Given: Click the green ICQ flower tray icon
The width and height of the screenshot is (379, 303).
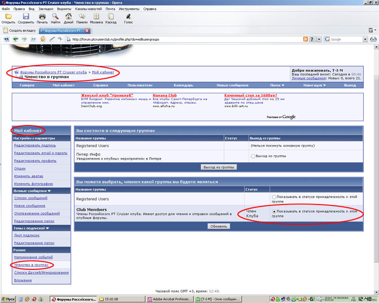Looking at the screenshot, I should click(x=278, y=299).
